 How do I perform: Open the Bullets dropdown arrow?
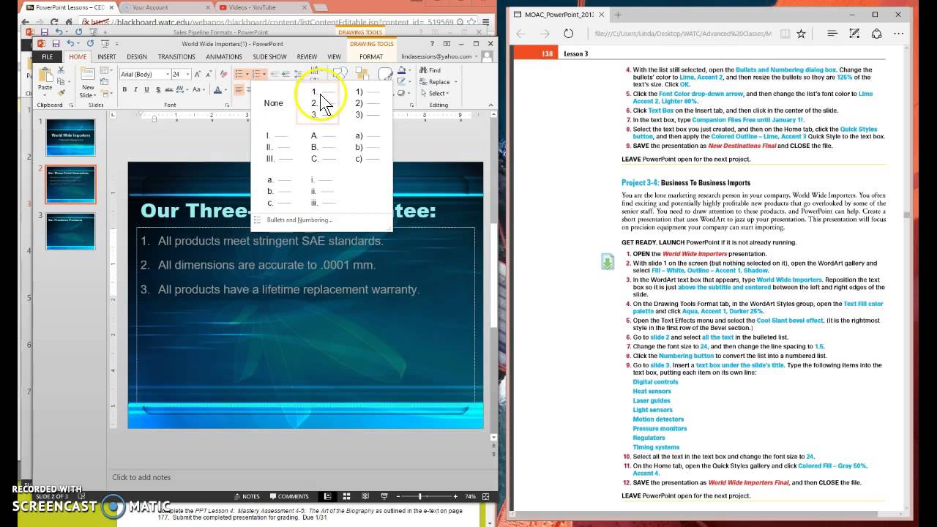click(247, 75)
